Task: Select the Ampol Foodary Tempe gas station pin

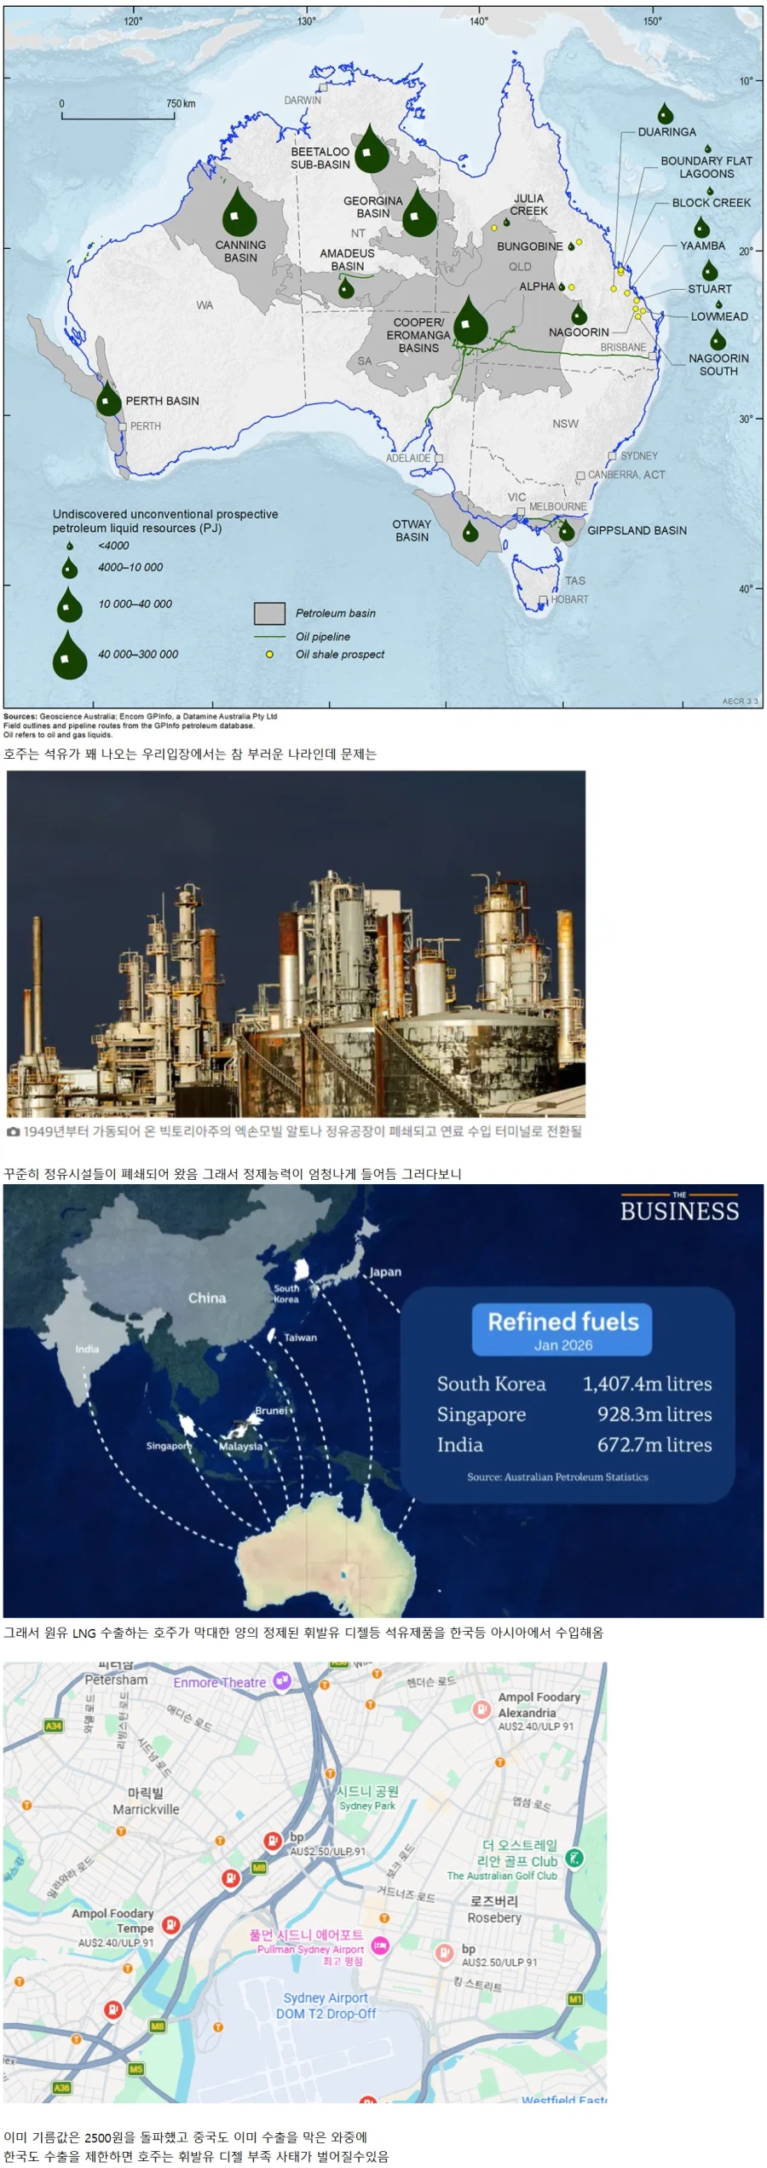Action: pos(170,1924)
